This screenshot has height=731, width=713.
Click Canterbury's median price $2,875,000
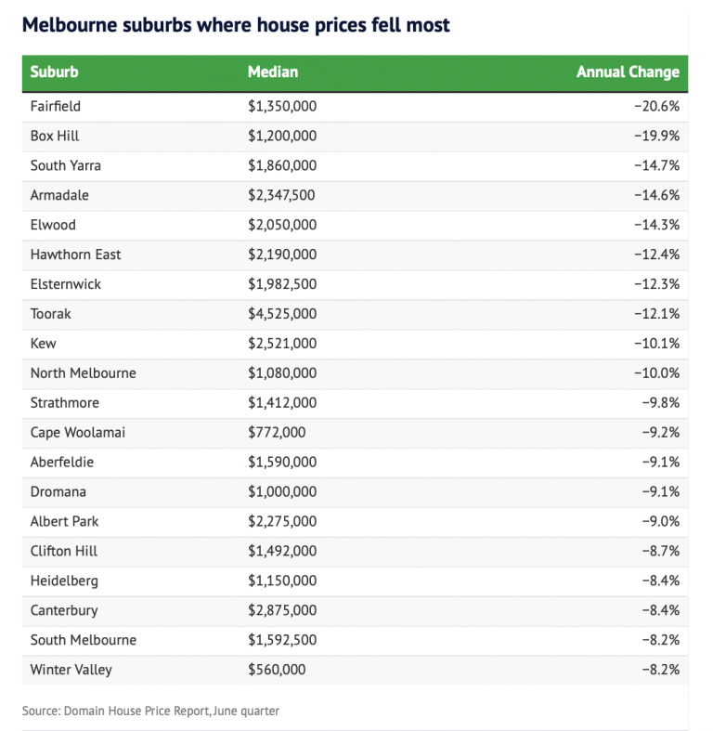coord(282,611)
